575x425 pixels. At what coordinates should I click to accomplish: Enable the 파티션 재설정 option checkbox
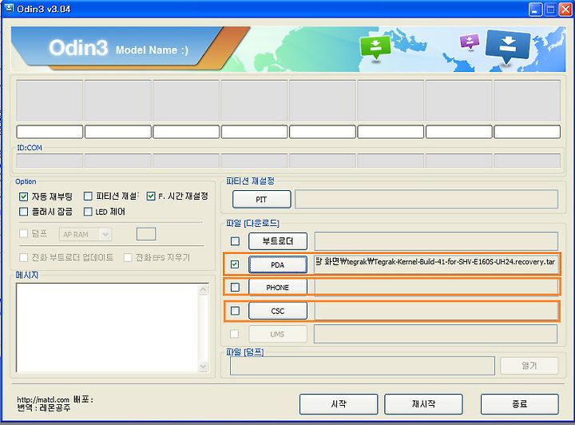coord(88,197)
